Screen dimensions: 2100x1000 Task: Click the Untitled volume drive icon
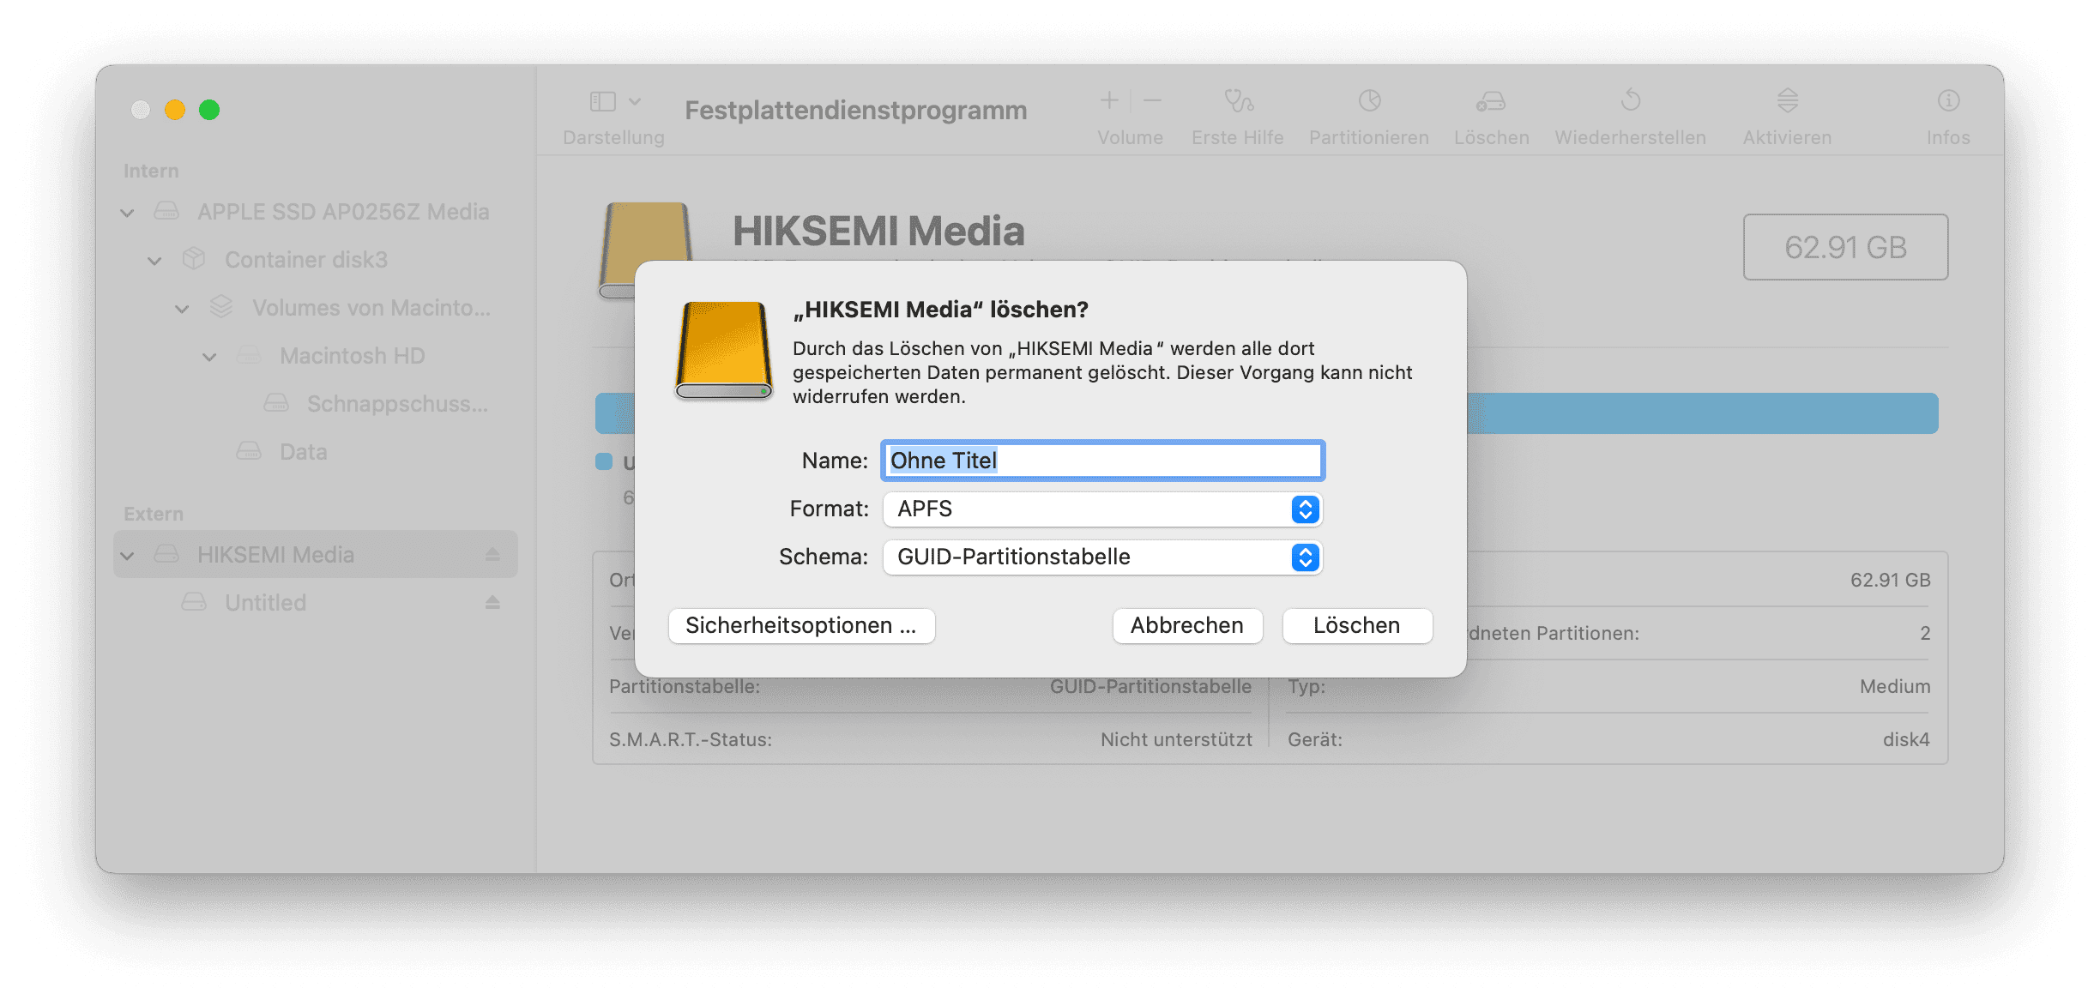pyautogui.click(x=194, y=602)
